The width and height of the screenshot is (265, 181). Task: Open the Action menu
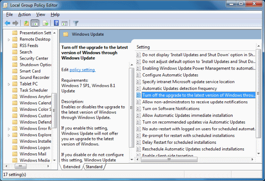[24, 14]
